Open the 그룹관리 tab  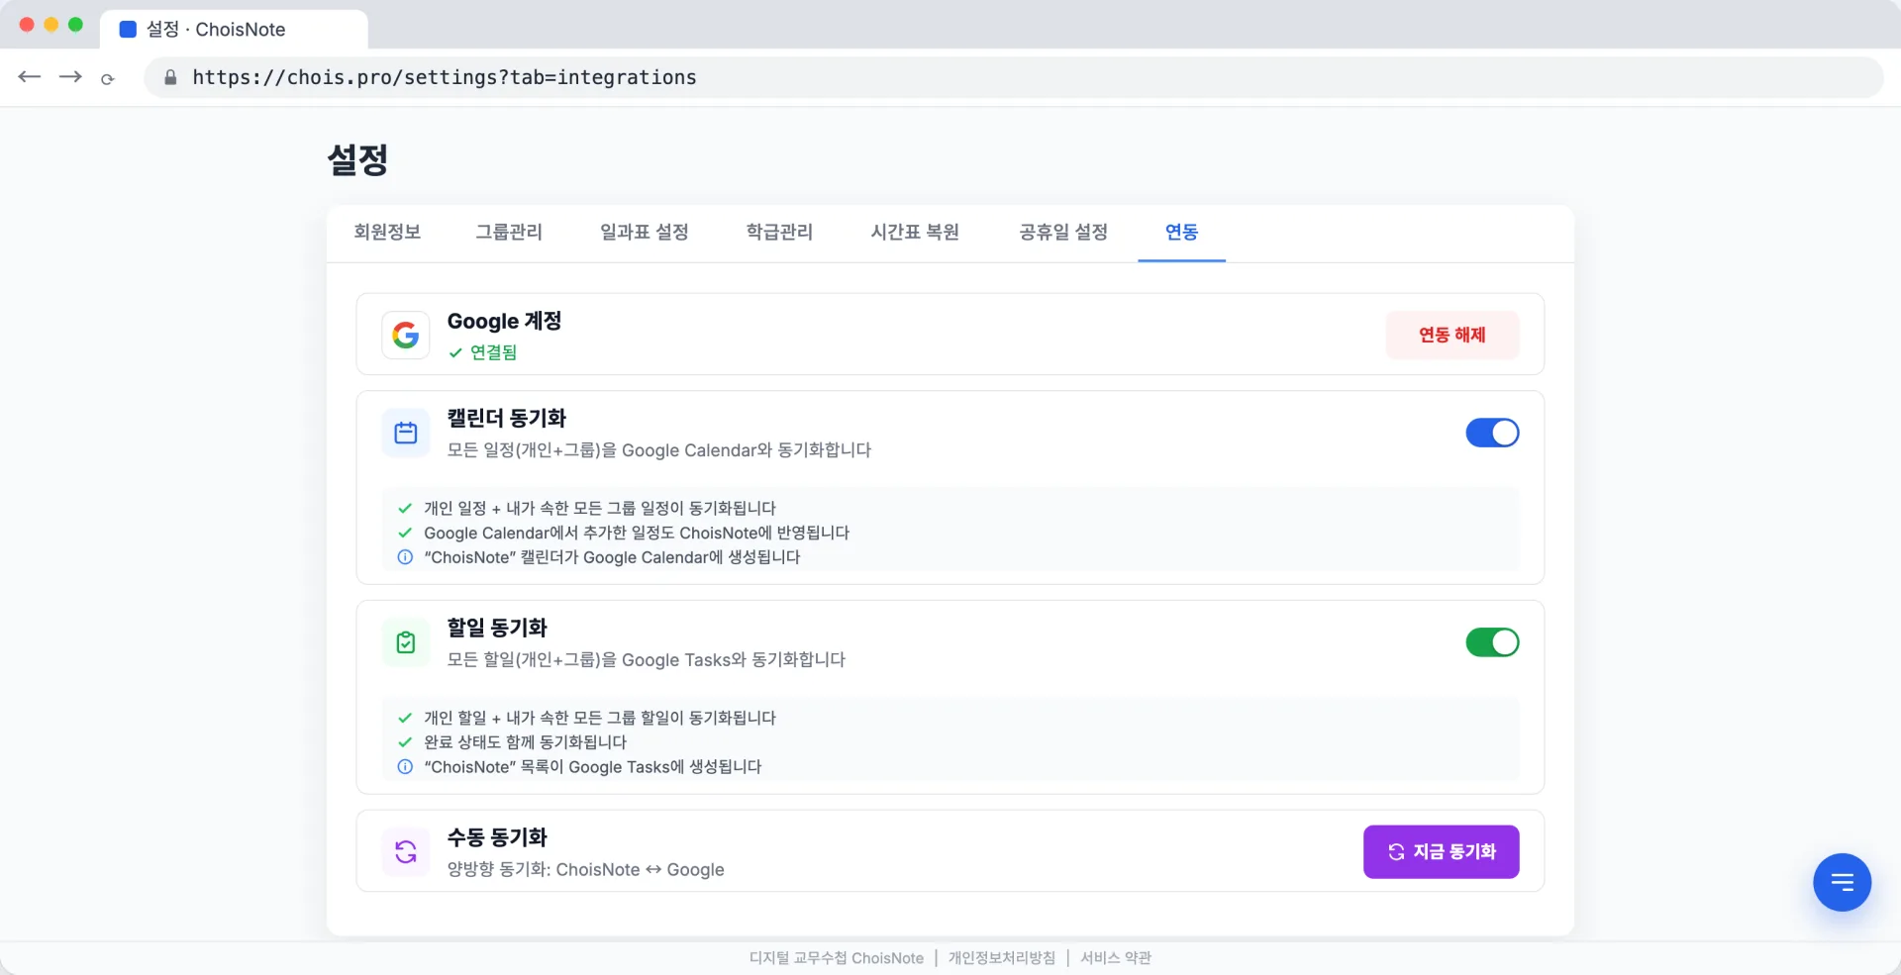click(509, 233)
